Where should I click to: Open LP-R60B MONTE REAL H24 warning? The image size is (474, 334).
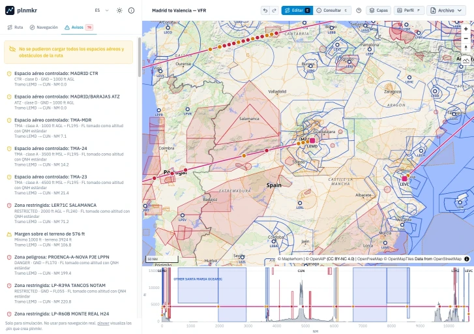pyautogui.click(x=69, y=314)
